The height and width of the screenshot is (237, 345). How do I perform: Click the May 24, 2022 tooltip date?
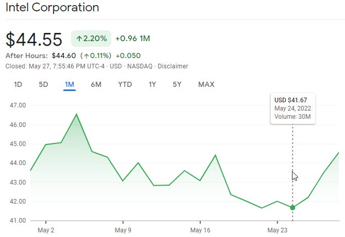292,108
